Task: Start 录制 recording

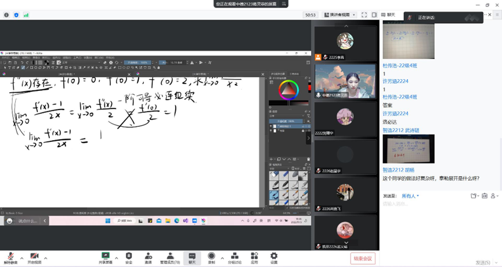Action: click(x=211, y=256)
